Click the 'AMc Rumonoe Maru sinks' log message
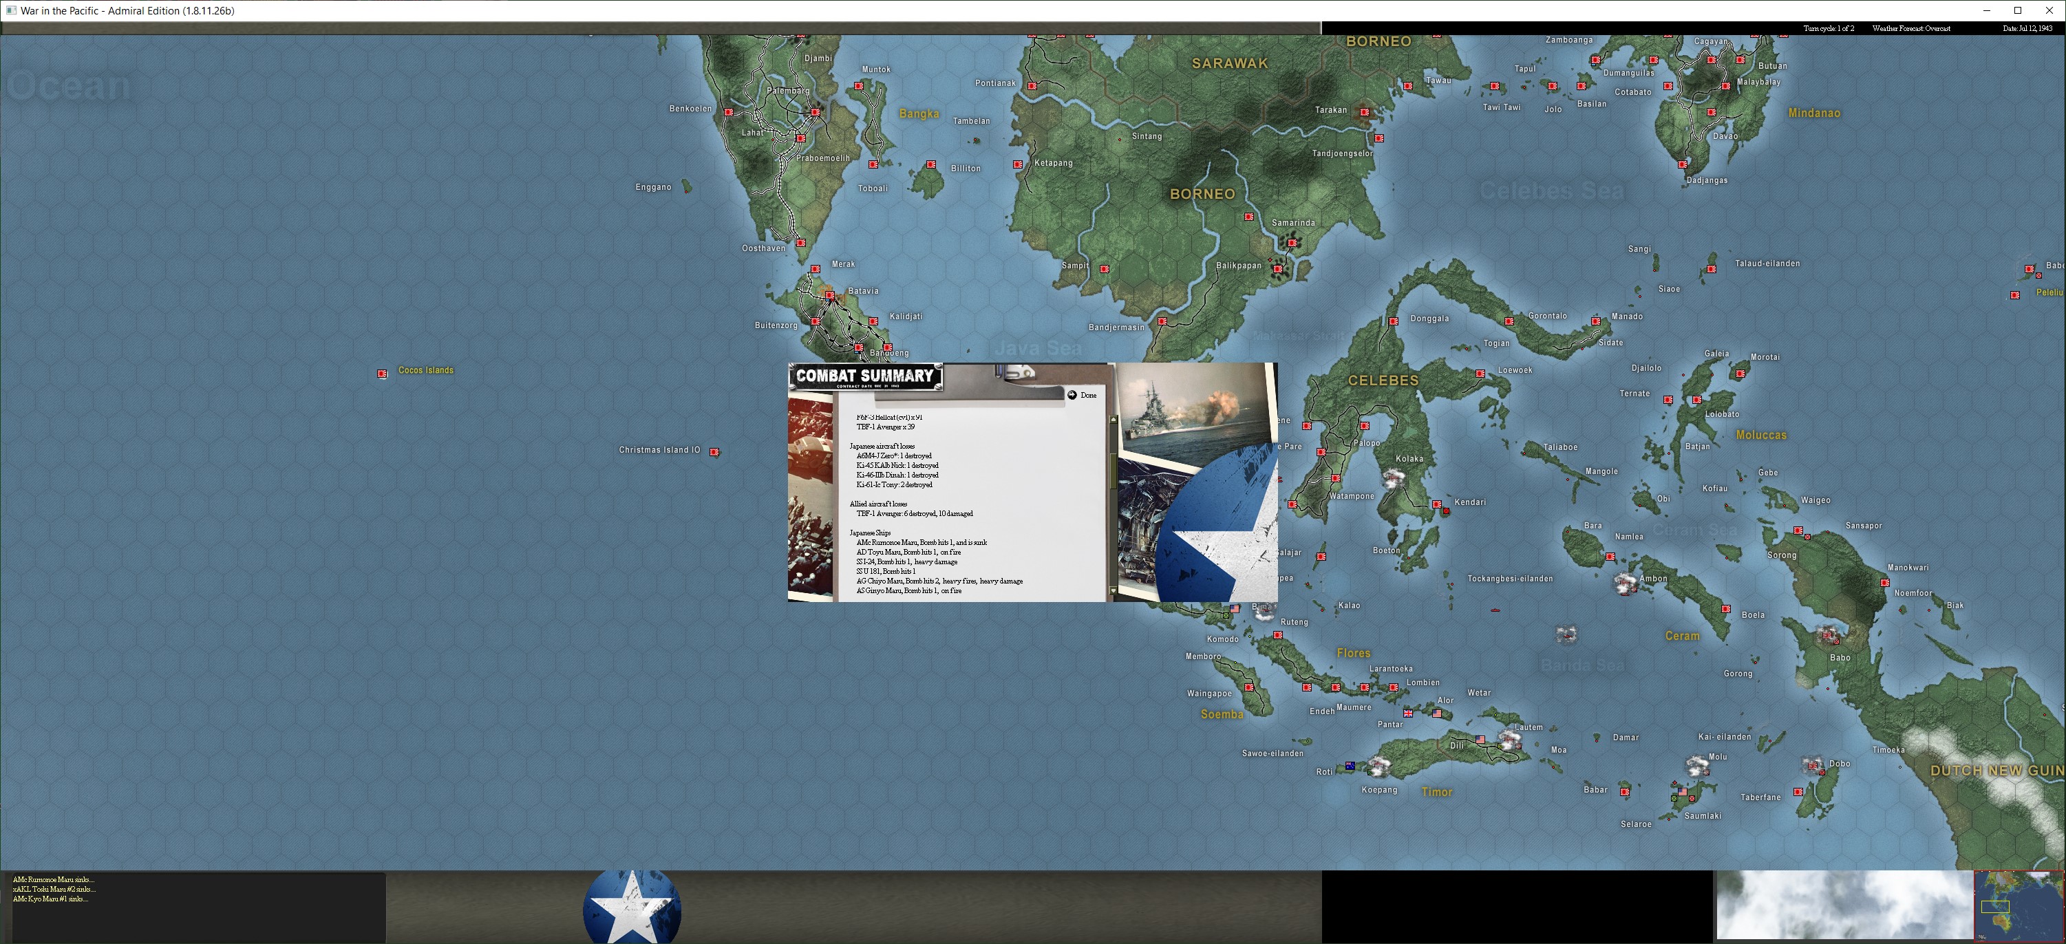 point(53,879)
